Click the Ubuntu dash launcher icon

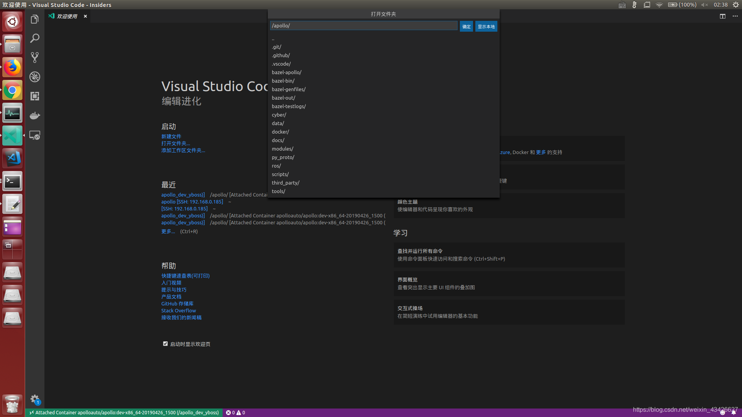pyautogui.click(x=12, y=21)
